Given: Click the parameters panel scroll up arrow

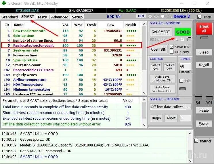Looking at the screenshot, I should 144,100.
